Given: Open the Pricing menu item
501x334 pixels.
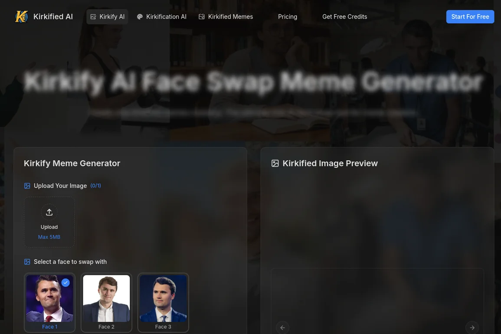Looking at the screenshot, I should click(288, 16).
